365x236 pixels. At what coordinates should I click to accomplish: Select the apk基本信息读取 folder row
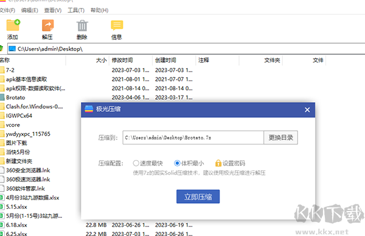27,79
